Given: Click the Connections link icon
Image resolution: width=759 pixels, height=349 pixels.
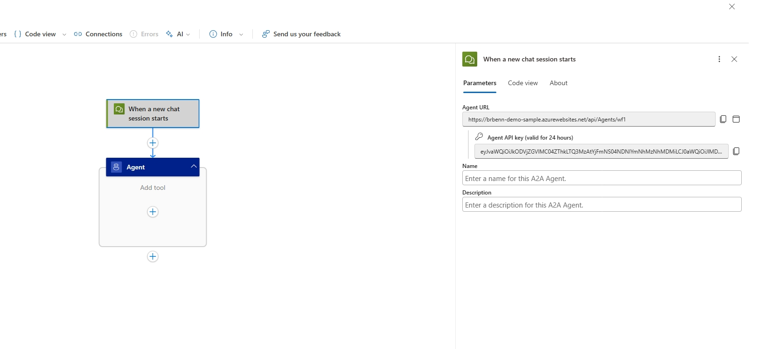Looking at the screenshot, I should 78,34.
